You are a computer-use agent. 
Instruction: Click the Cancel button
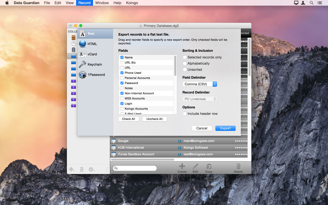[202, 128]
